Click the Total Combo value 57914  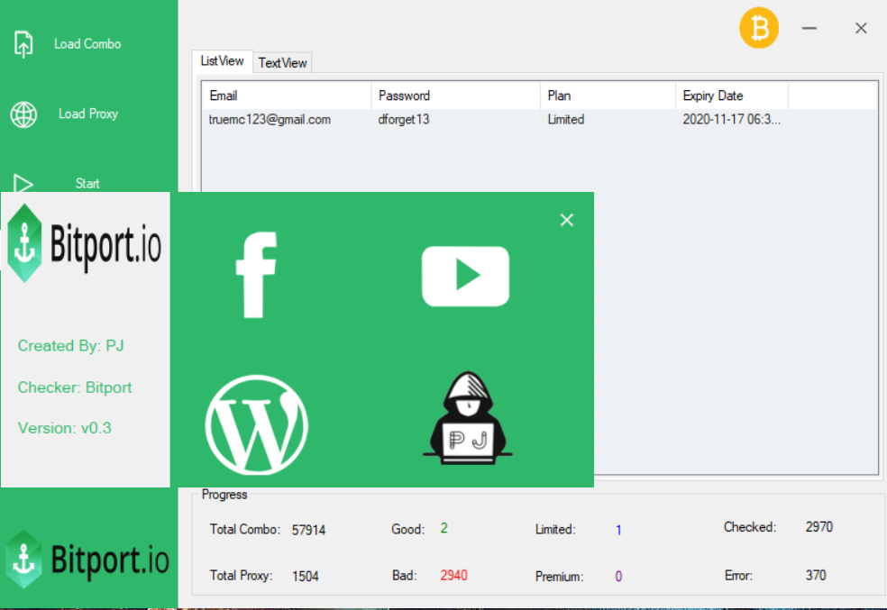coord(308,531)
